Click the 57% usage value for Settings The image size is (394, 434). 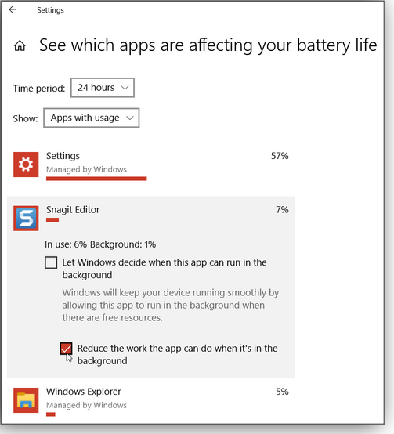[x=280, y=156]
